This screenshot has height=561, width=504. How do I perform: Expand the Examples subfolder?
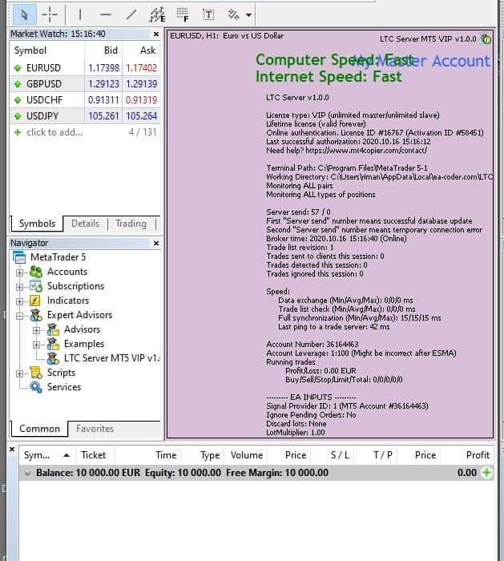37,345
